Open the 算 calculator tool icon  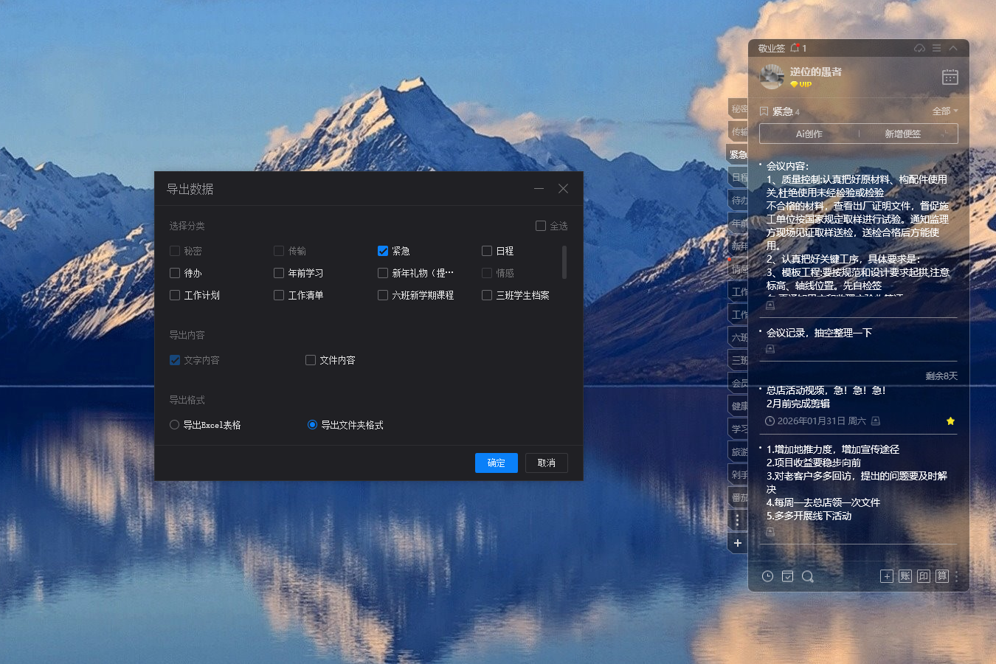click(x=942, y=576)
